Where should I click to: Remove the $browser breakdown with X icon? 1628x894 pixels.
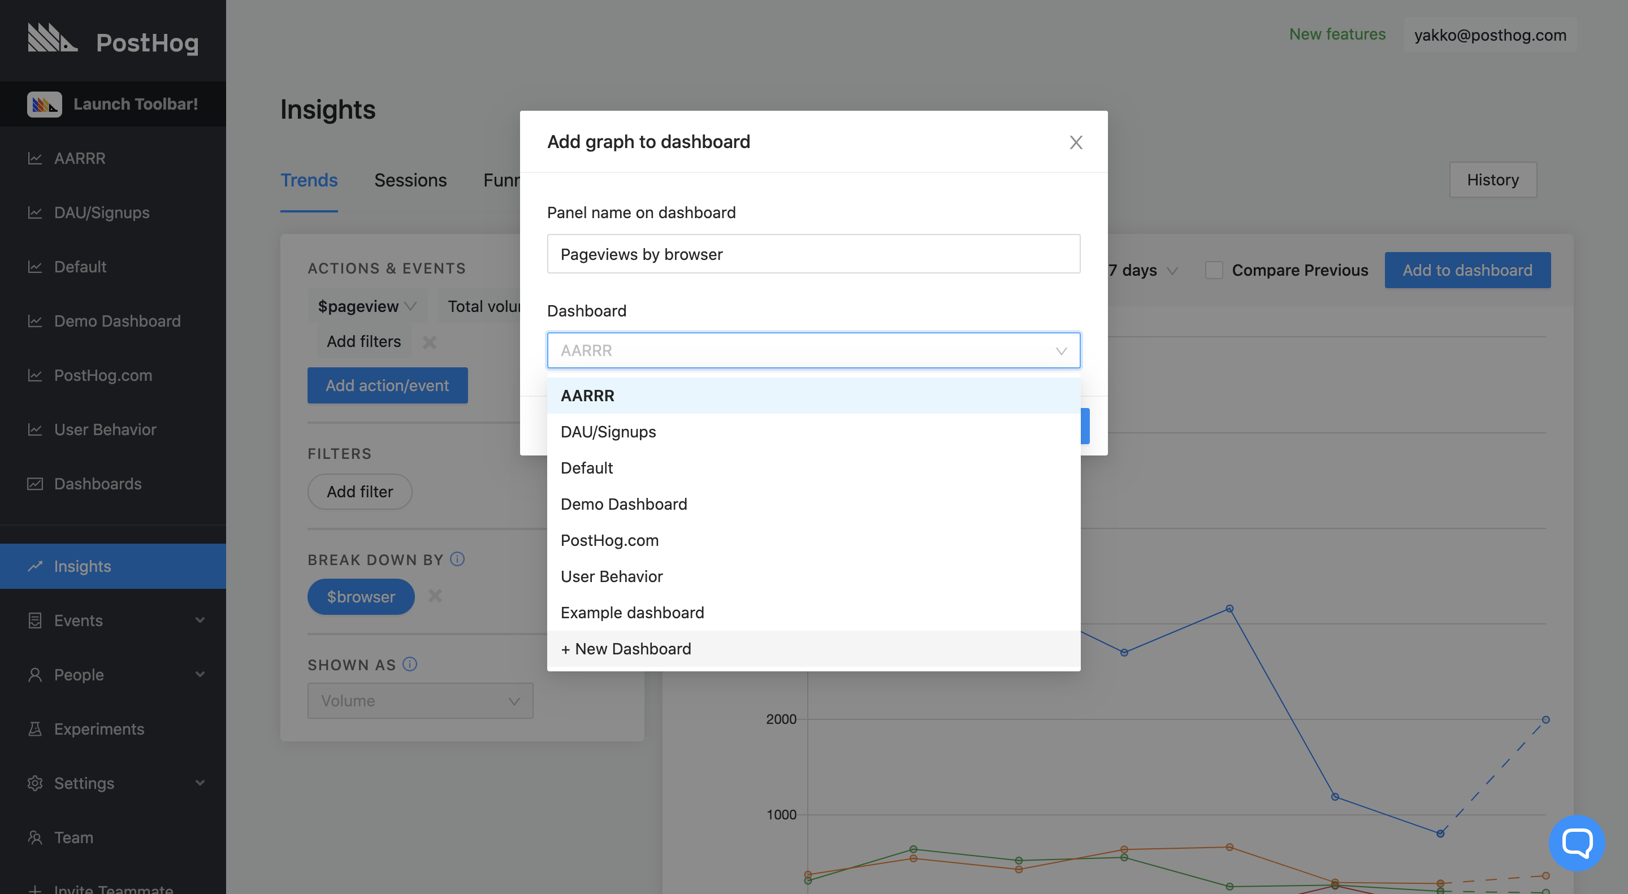click(435, 596)
